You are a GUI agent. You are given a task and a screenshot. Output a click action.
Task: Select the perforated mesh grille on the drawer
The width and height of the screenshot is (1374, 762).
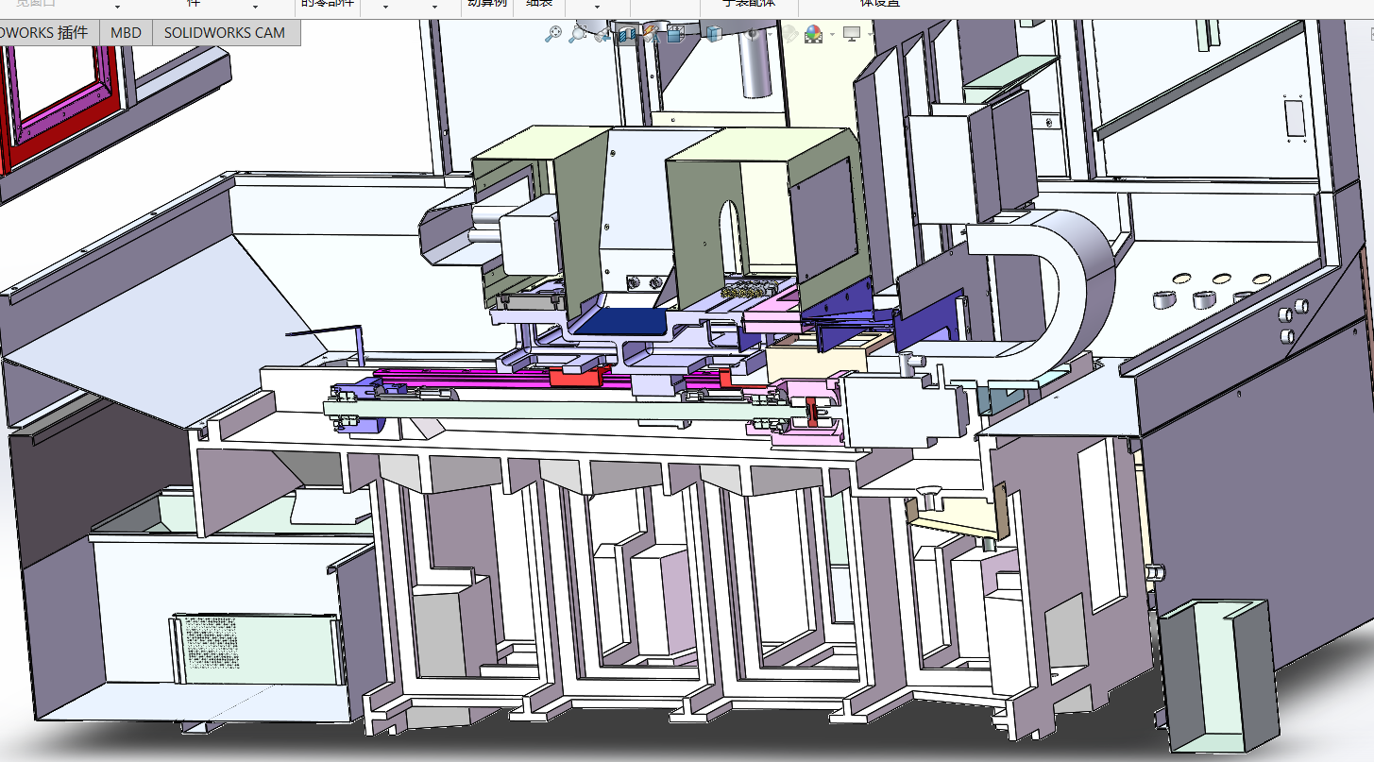(212, 645)
